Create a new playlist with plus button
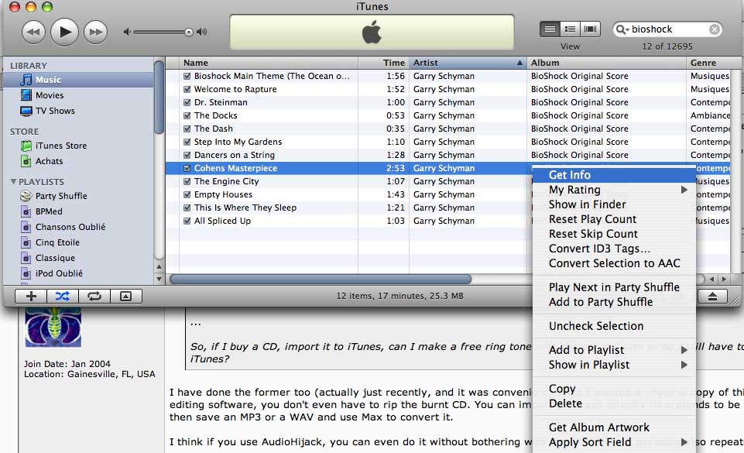The width and height of the screenshot is (744, 453). (x=31, y=297)
